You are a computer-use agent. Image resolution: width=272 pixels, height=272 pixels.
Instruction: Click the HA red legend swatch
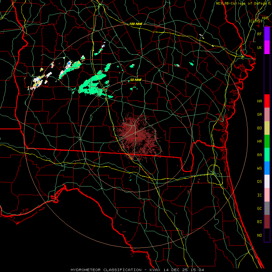coord(267,101)
